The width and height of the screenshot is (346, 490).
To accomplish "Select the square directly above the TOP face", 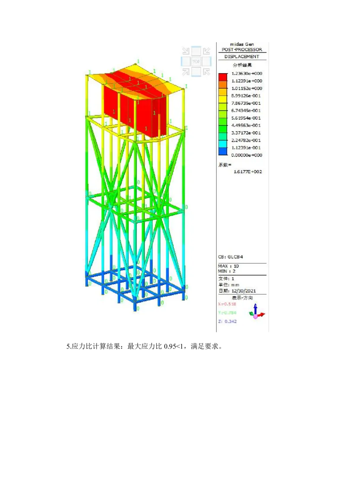I will tap(196, 51).
